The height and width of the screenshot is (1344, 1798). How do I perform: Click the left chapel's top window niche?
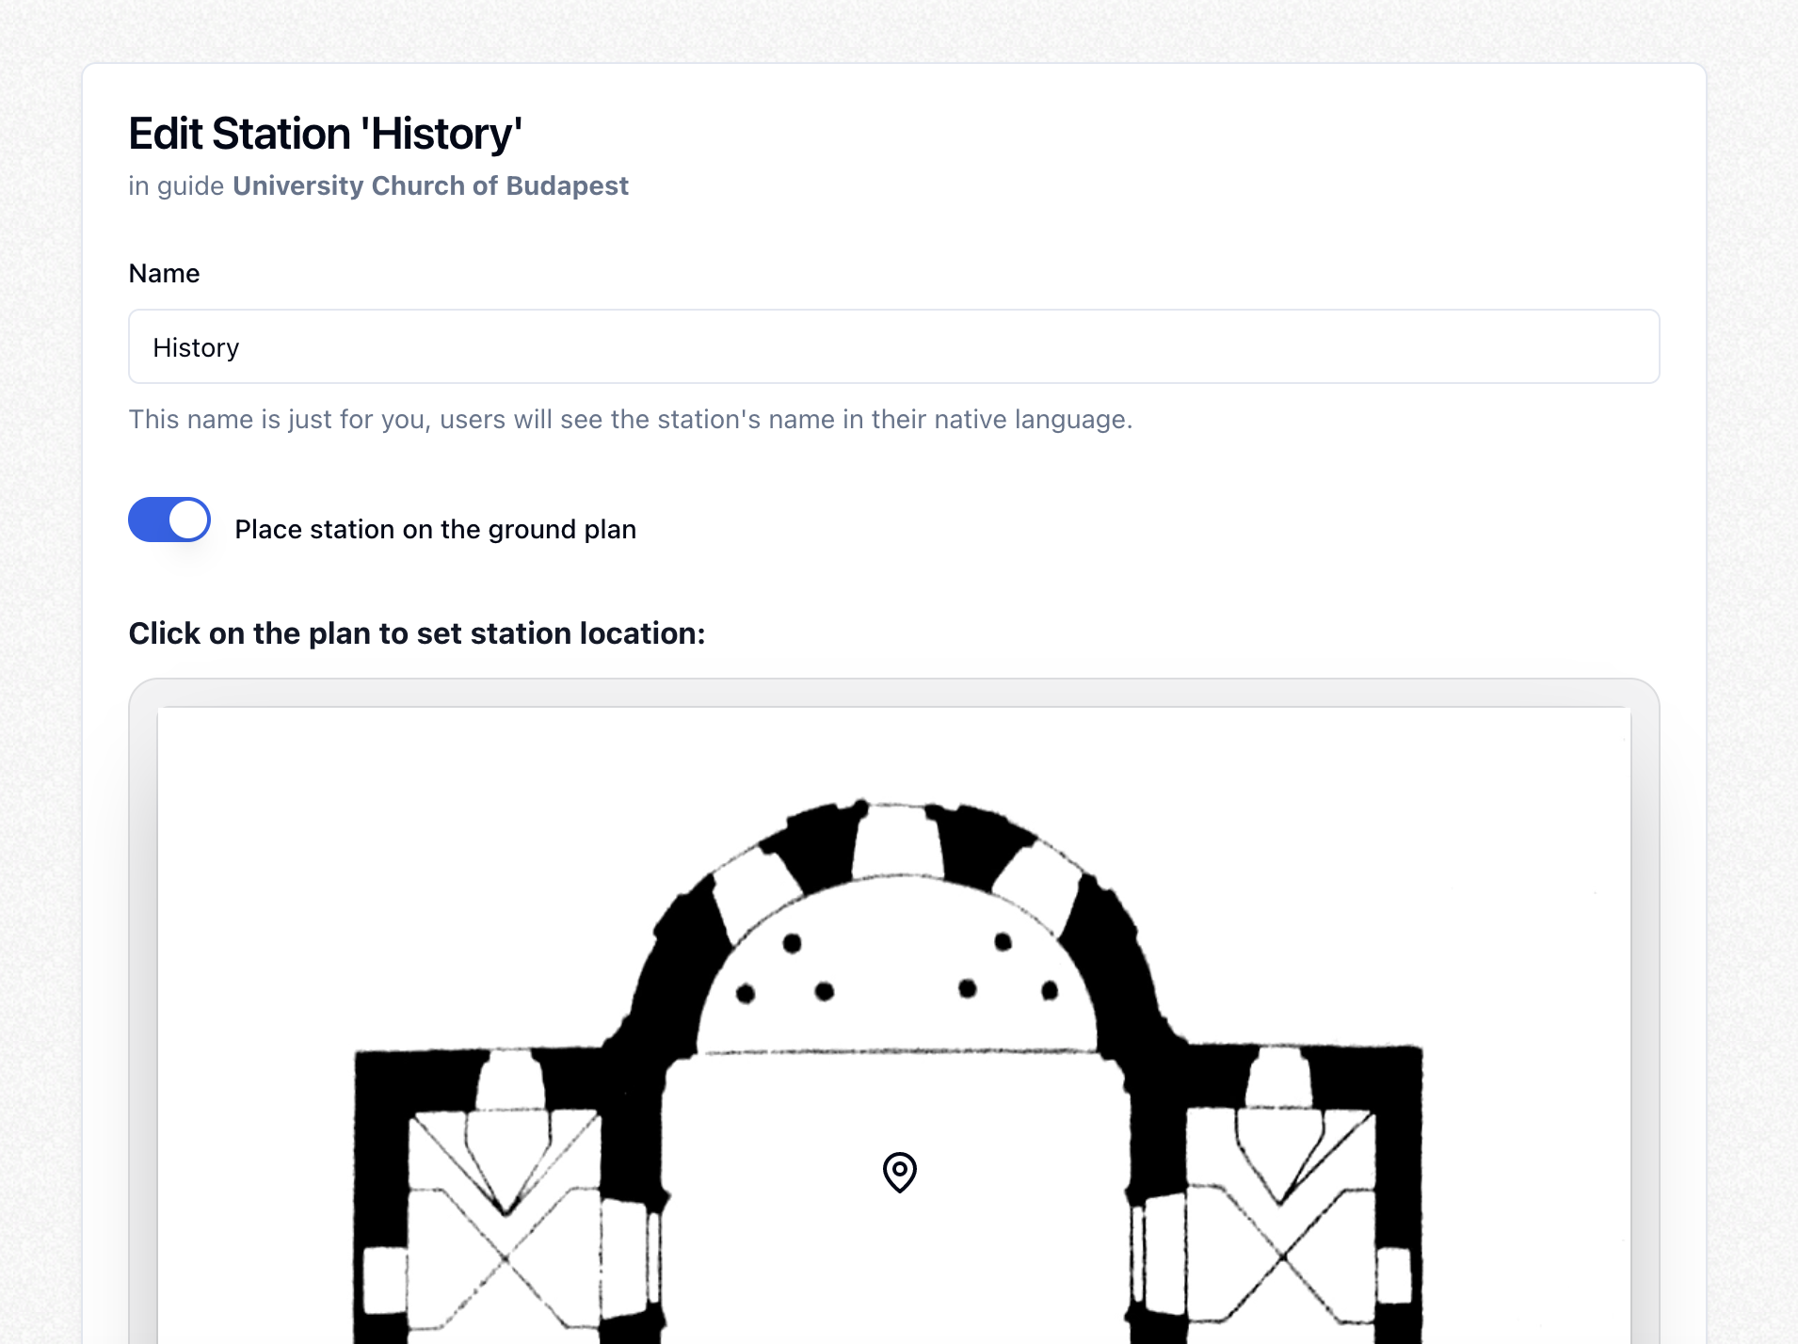click(510, 1082)
